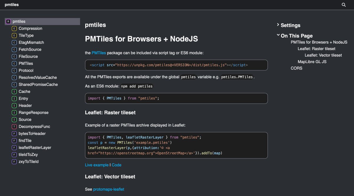Open RangeResponse interface page

coord(34,113)
